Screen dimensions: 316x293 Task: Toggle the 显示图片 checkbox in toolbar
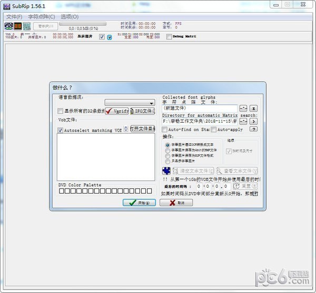[102, 37]
